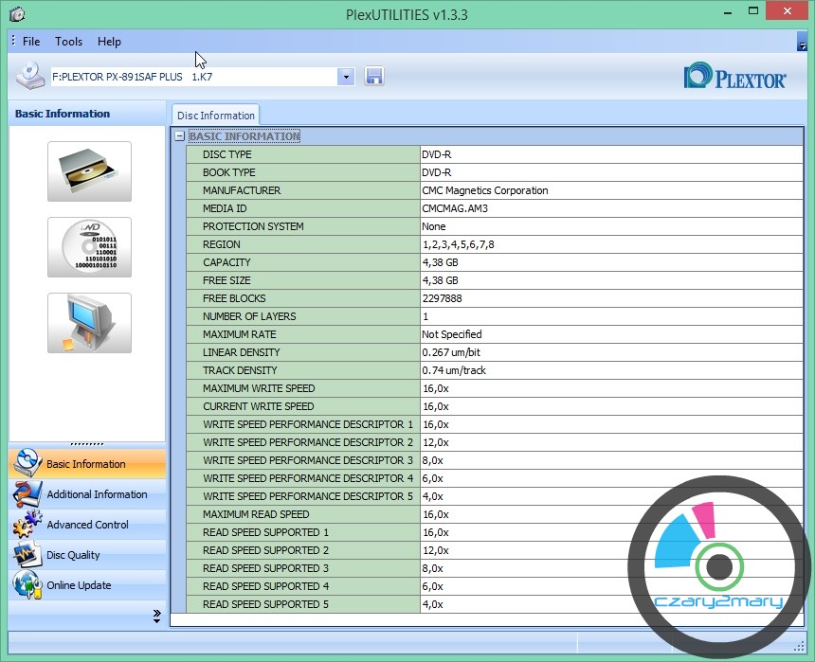Open the drive selection dropdown arrow
The width and height of the screenshot is (815, 662).
coord(346,77)
